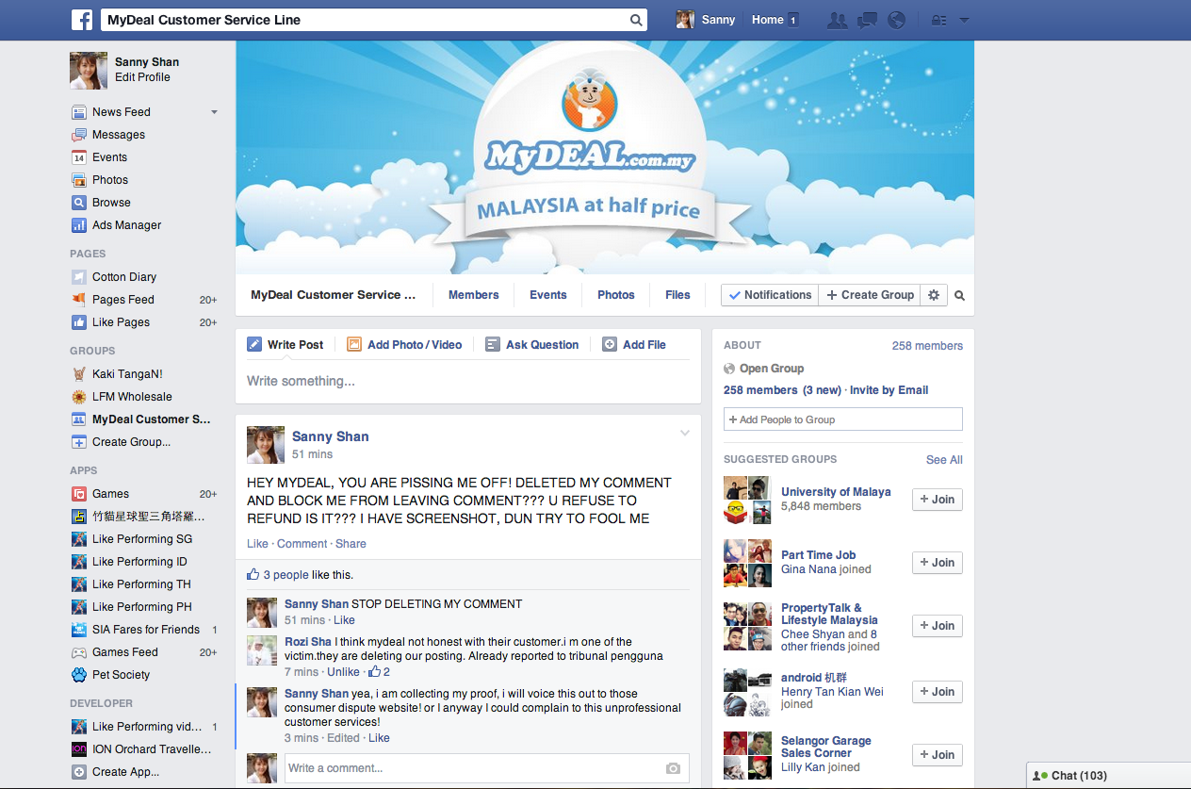Click the search magnifier icon in top bar

point(636,20)
